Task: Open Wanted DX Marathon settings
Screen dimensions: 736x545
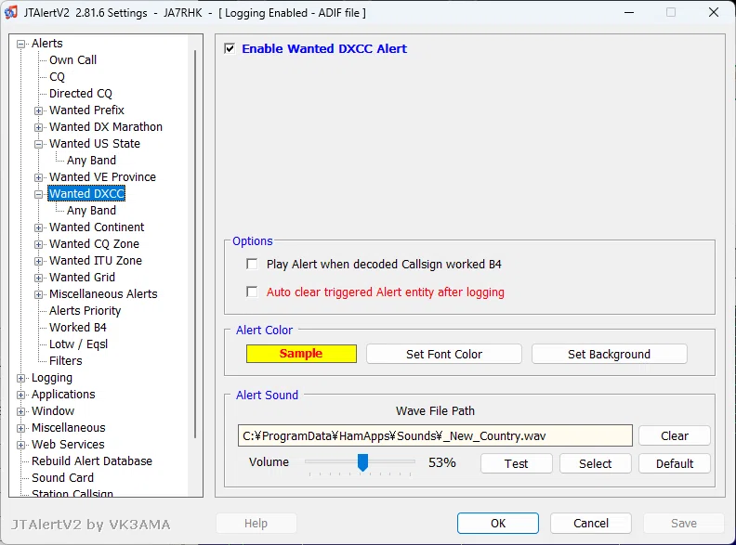Action: pyautogui.click(x=106, y=127)
